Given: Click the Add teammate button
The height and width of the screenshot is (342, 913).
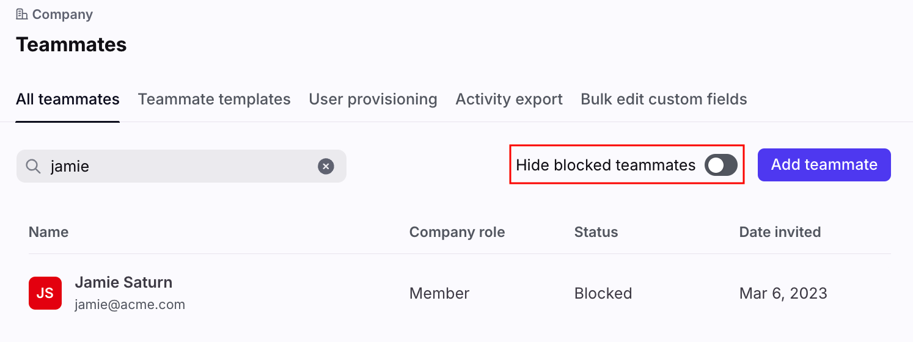Looking at the screenshot, I should [824, 165].
